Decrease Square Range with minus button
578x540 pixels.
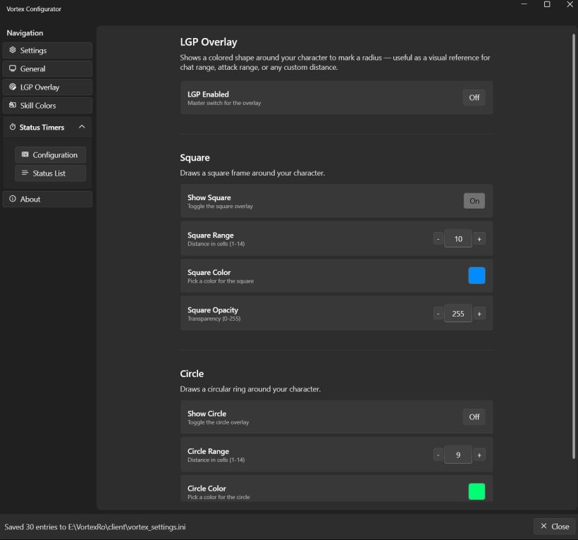pos(438,239)
